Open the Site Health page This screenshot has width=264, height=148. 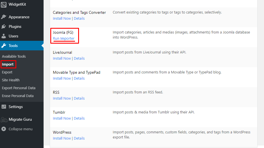pos(11,80)
